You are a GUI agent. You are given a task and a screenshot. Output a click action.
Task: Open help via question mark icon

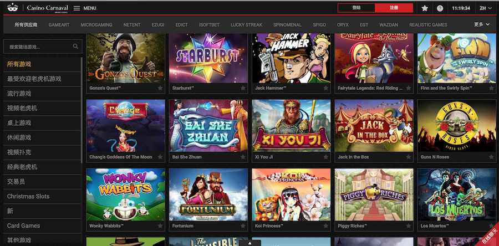[440, 8]
